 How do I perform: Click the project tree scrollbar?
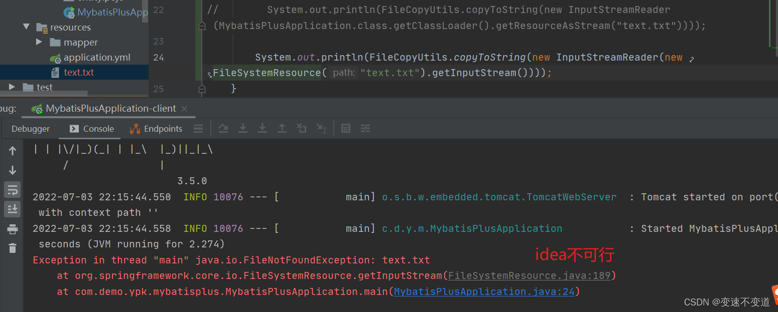point(146,11)
